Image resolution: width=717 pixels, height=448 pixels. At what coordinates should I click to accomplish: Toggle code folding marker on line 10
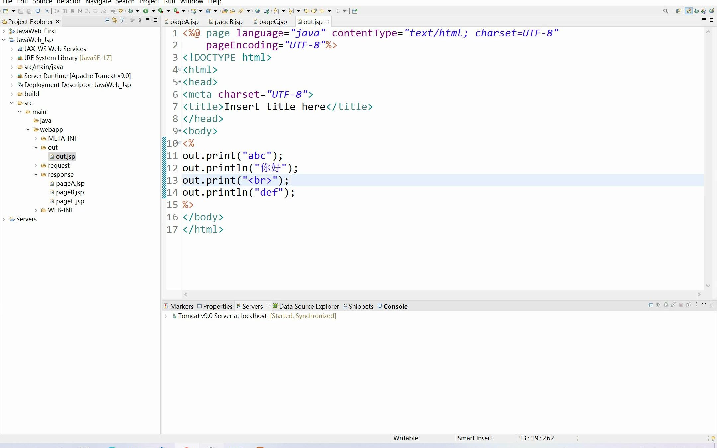tap(180, 143)
